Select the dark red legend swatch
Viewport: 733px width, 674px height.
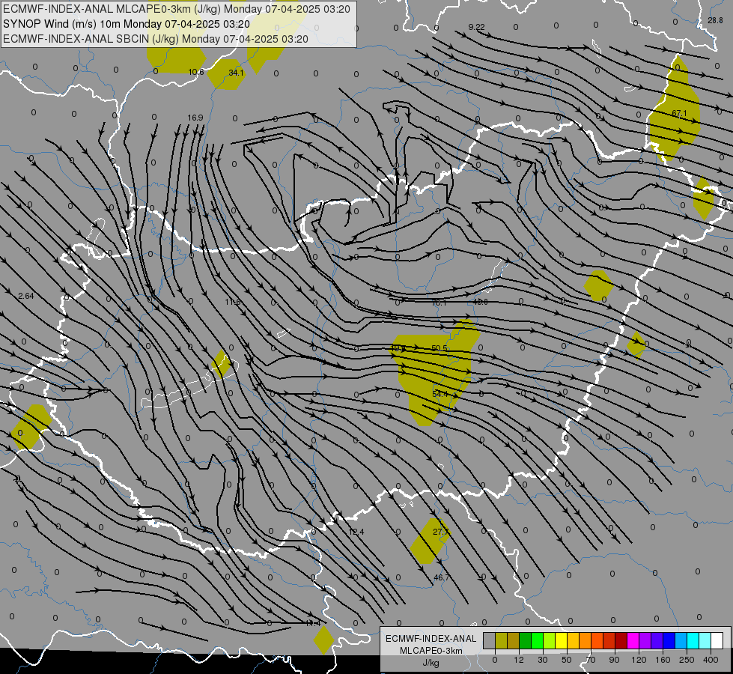(621, 640)
